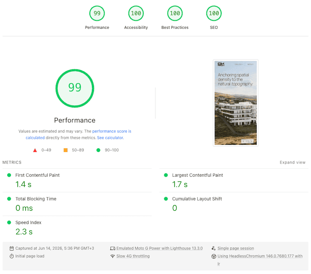Select the Cumulative Layout Shift metric label
This screenshot has height=274, width=311.
197,199
